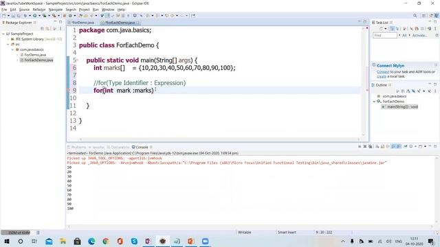Switch to the Problems tab
Screen dimensions: 440x247
[x=77, y=147]
